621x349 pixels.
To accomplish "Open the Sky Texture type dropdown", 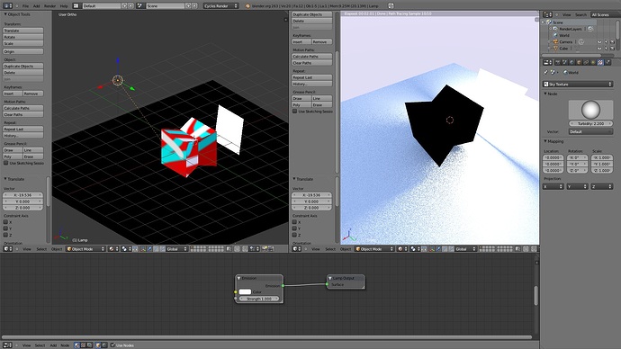I will click(578, 84).
